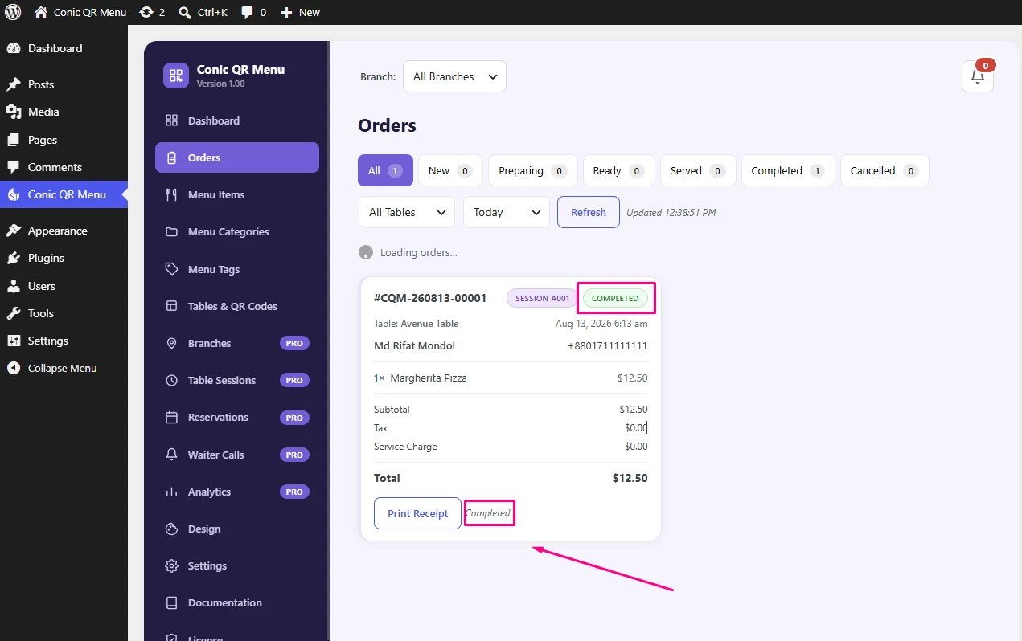Open the WordPress logo menu
Viewport: 1022px width, 641px height.
[x=13, y=12]
